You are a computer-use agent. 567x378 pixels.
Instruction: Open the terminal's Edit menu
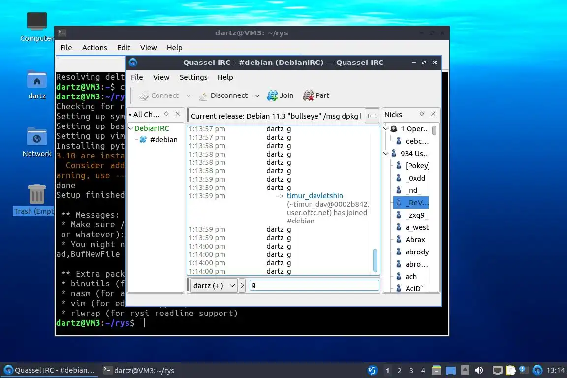pos(124,47)
